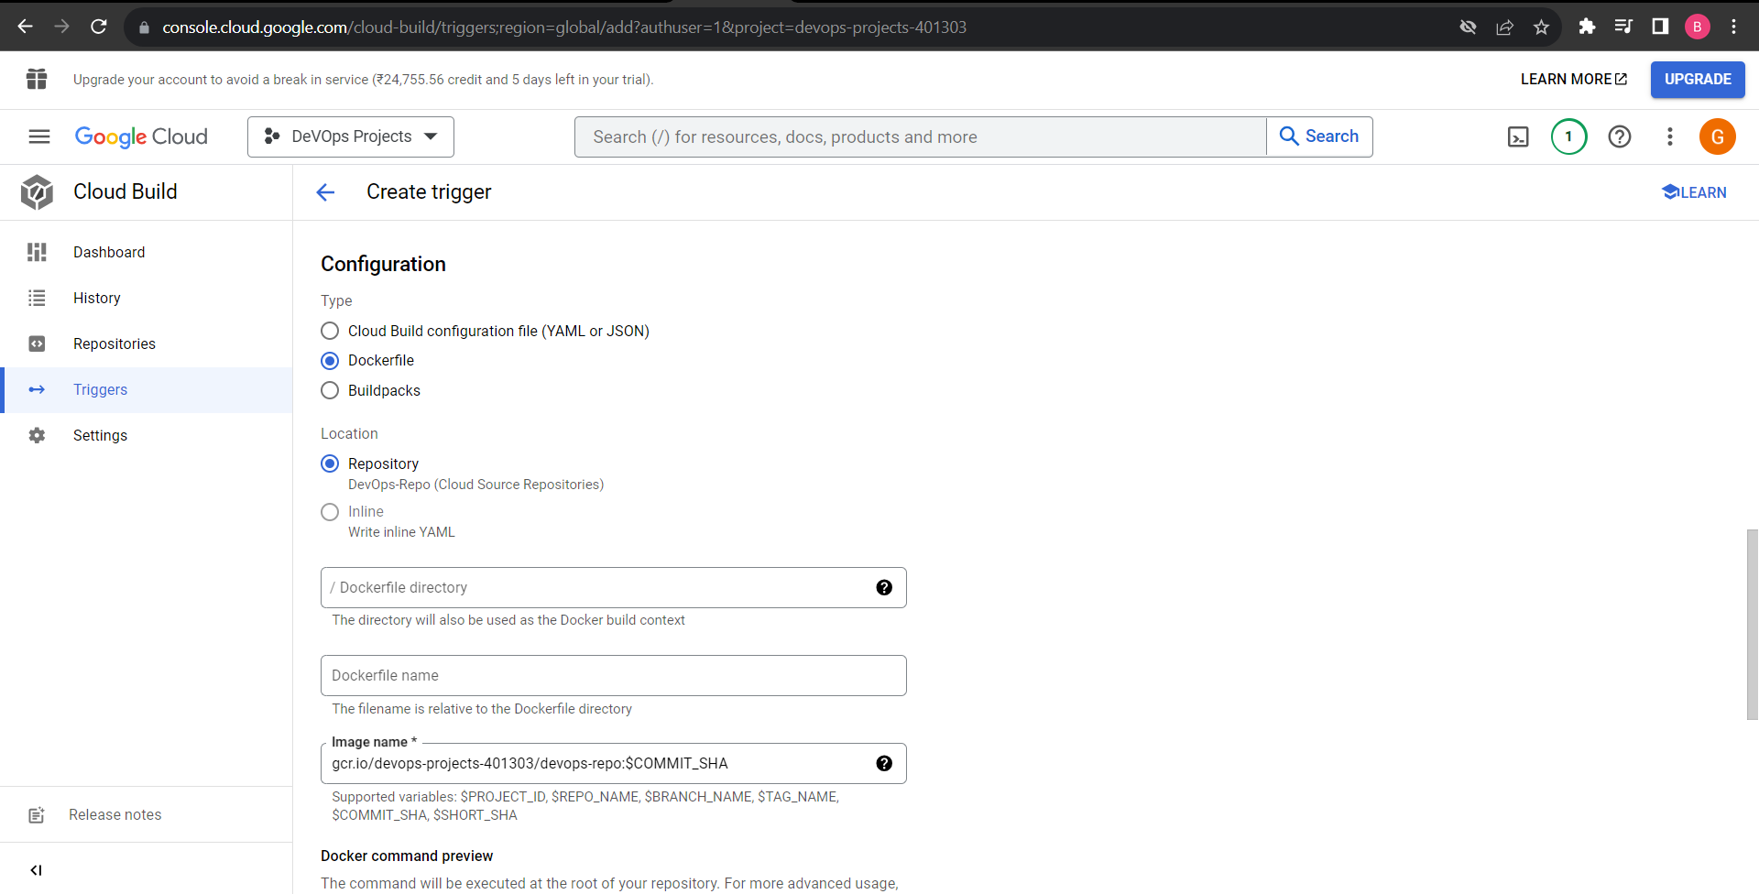Click the browser back arrow

[x=25, y=27]
